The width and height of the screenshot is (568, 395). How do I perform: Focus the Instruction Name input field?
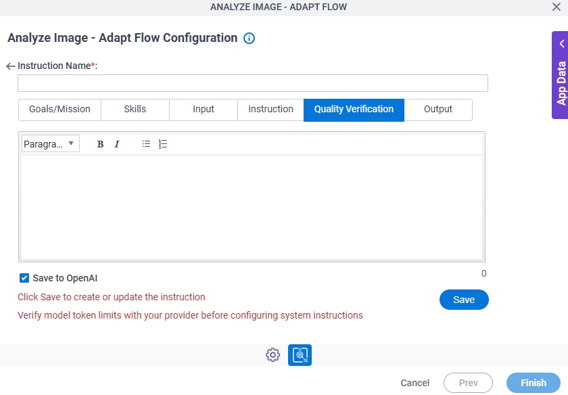(x=253, y=83)
